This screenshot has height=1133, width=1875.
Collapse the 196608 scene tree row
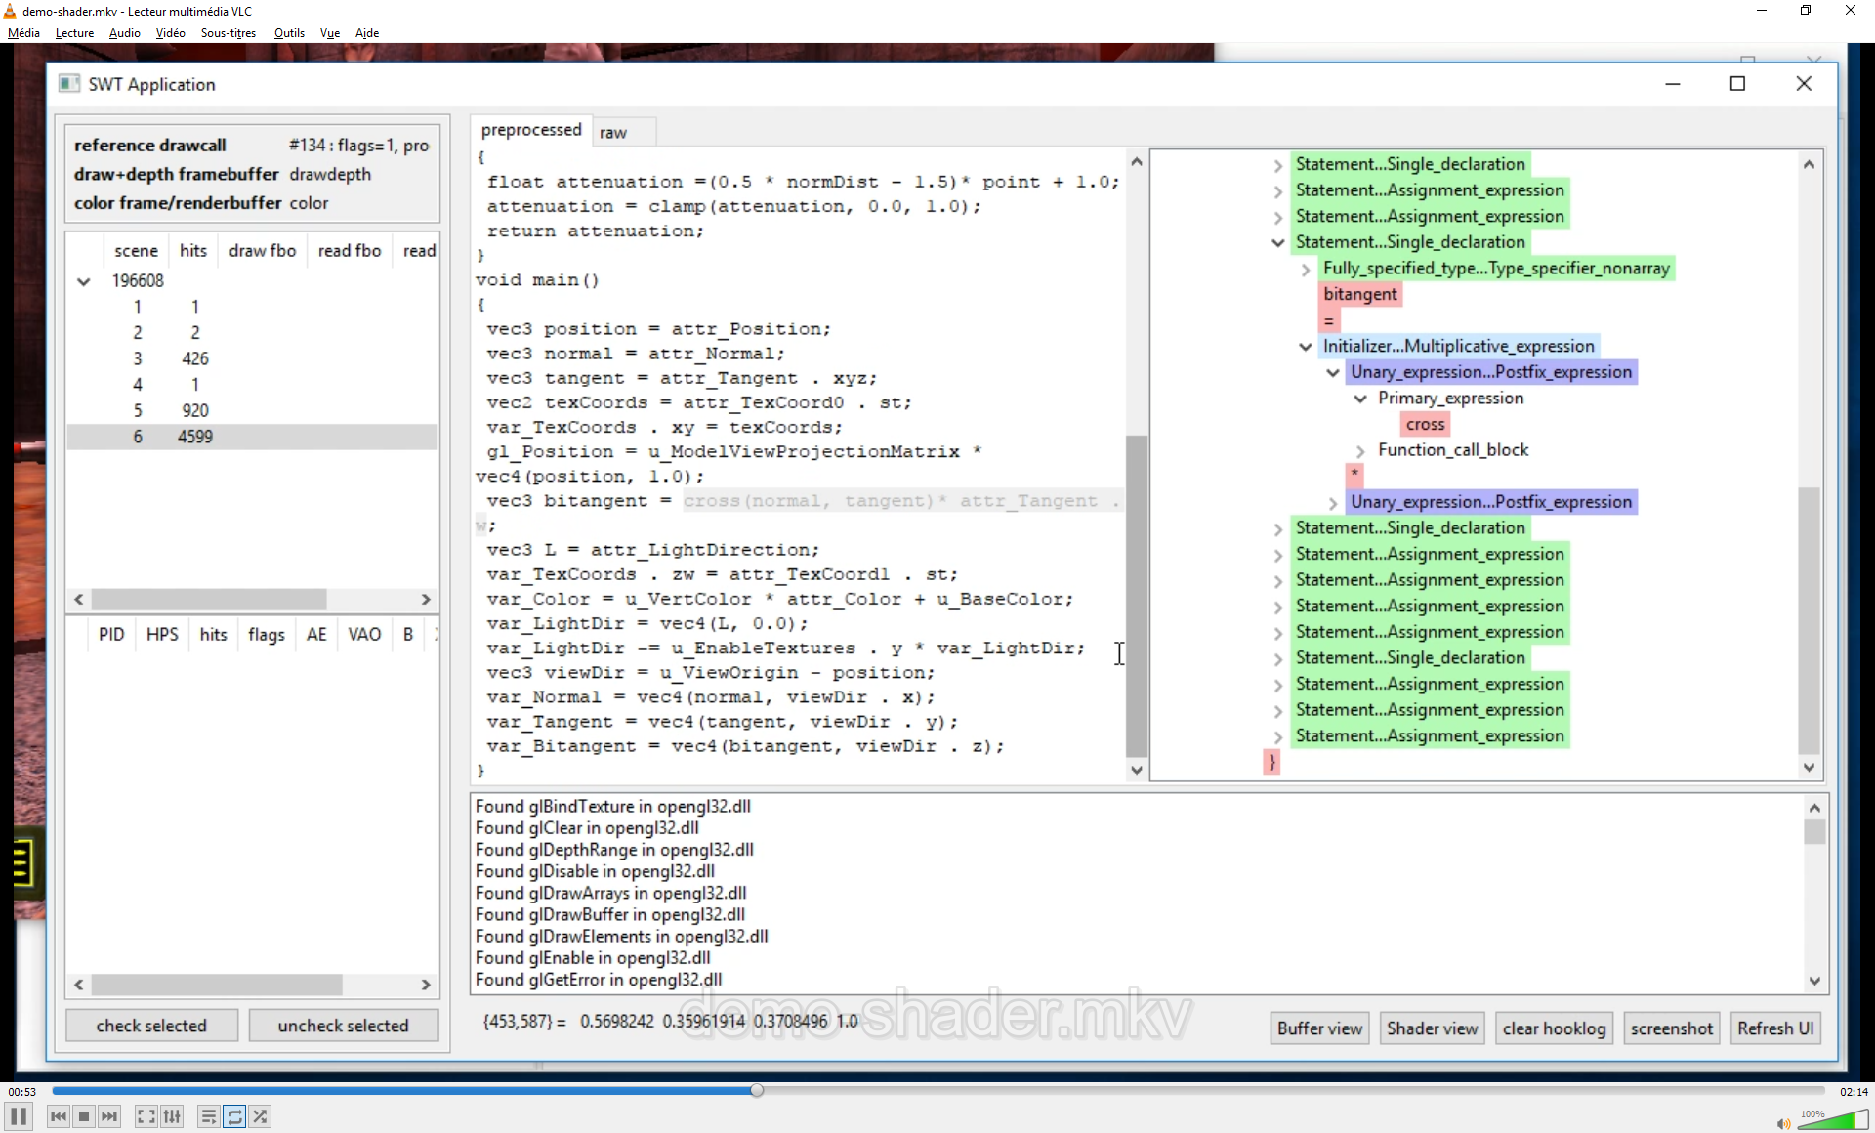click(84, 281)
